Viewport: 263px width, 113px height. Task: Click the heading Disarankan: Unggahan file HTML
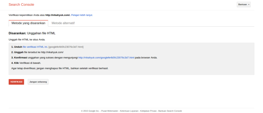[x=32, y=33]
